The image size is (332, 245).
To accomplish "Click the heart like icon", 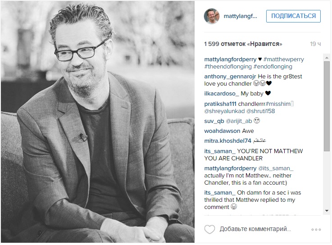I will click(x=209, y=229).
